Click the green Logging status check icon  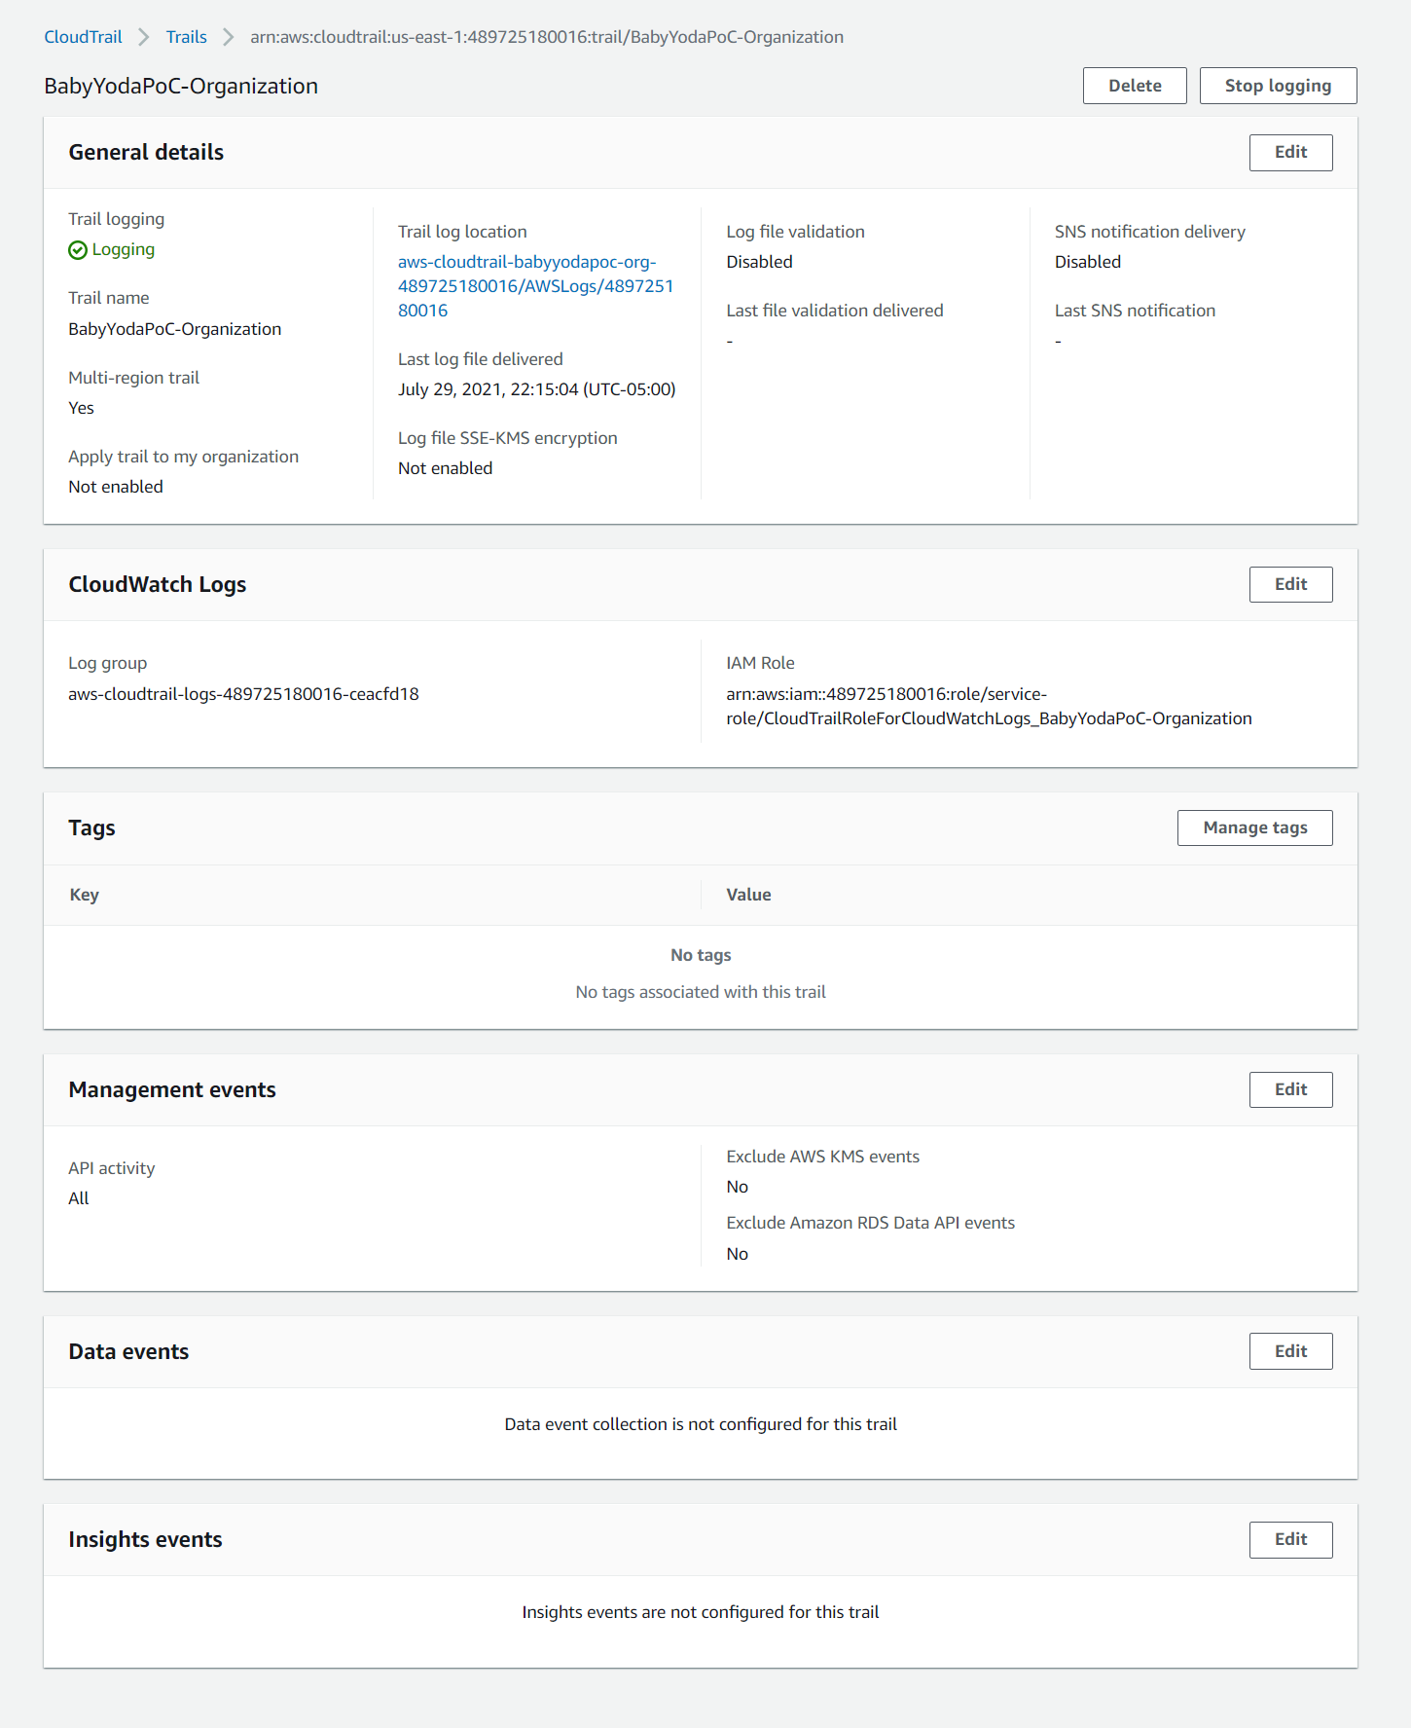coord(78,250)
